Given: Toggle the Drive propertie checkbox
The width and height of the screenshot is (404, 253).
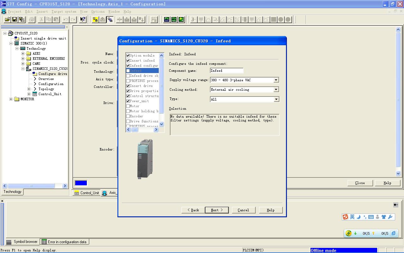Looking at the screenshot, I should (128, 91).
